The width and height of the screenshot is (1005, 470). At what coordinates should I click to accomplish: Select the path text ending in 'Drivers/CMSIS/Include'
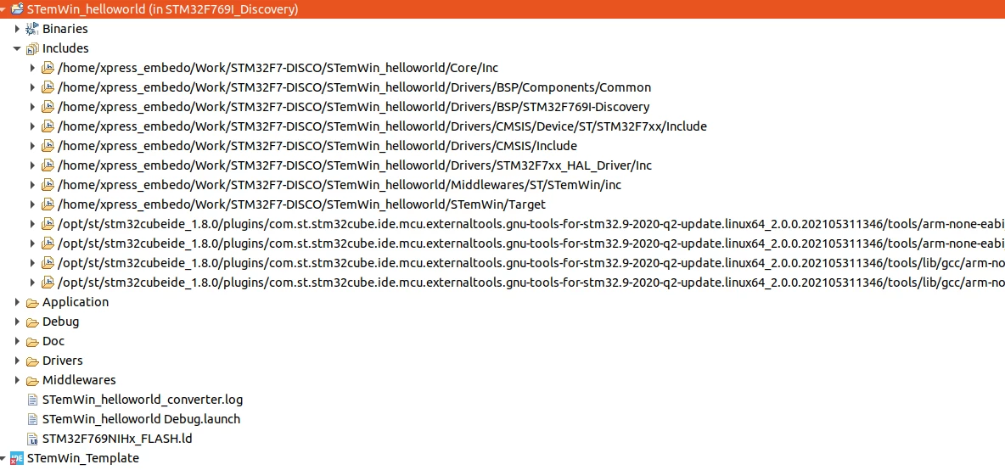(317, 146)
